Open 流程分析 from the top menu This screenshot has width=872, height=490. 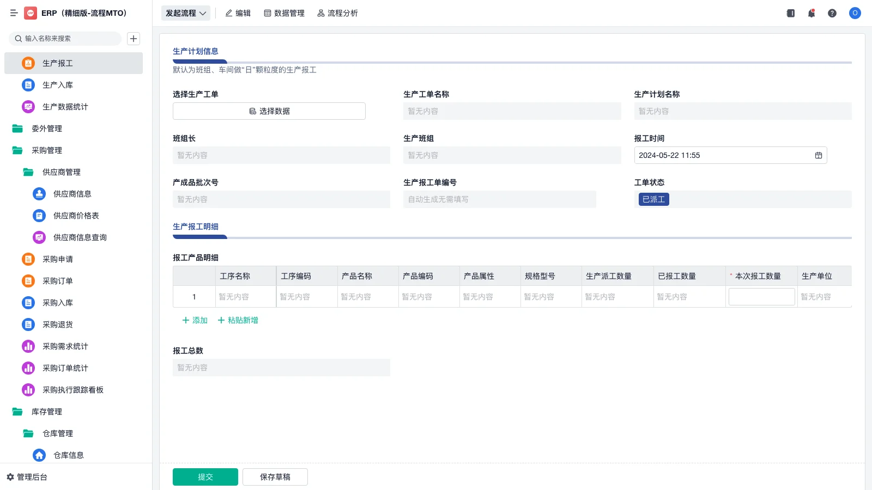coord(338,13)
